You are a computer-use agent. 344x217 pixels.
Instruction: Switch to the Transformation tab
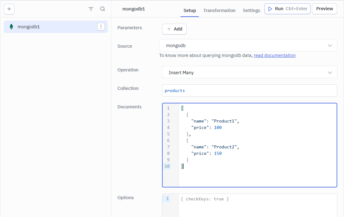219,10
